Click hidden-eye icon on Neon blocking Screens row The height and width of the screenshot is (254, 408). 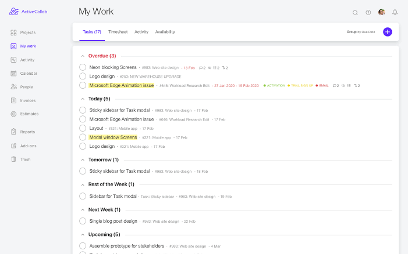[x=210, y=68]
